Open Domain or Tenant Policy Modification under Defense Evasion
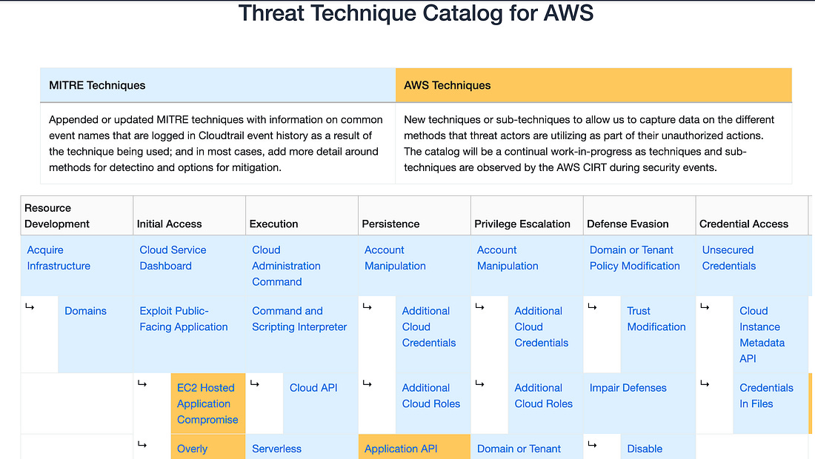 coord(635,258)
